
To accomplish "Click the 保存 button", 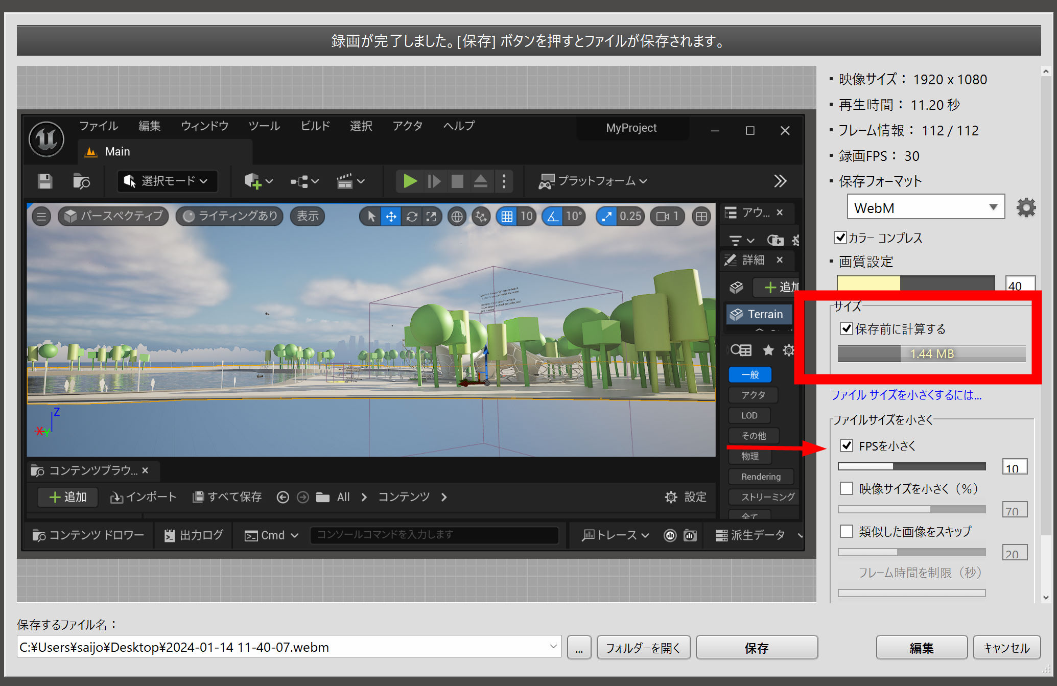I will [x=756, y=648].
